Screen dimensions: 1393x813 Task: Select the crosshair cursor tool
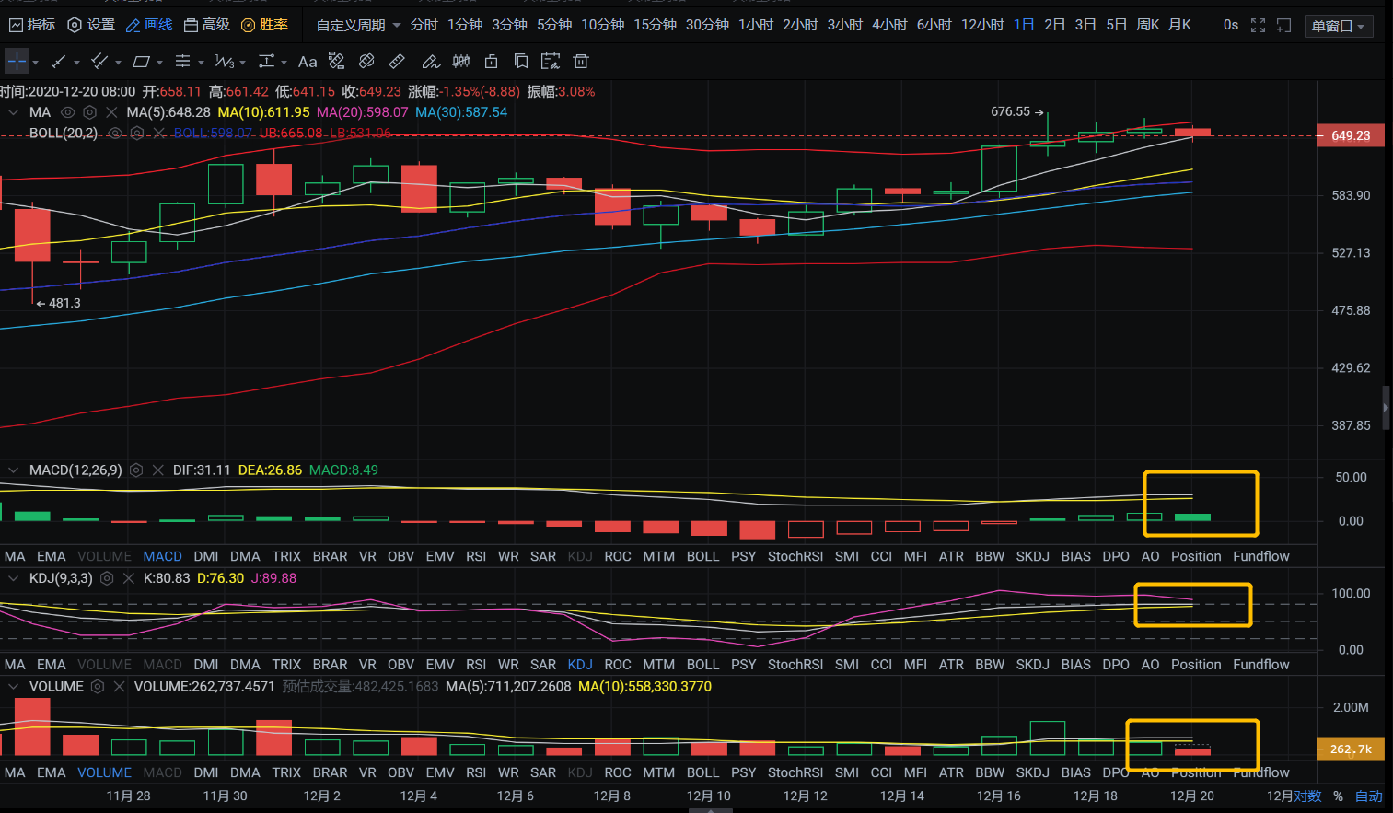(17, 62)
